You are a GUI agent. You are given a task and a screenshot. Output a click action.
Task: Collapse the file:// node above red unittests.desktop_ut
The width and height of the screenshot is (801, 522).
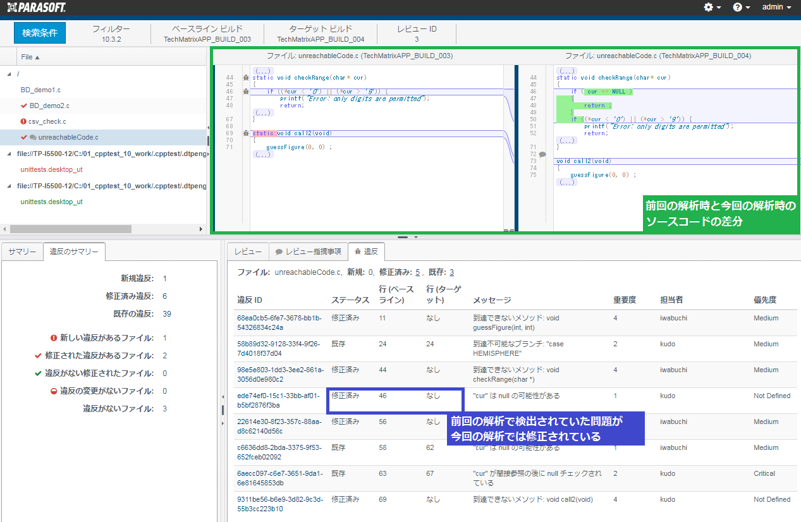click(x=9, y=154)
